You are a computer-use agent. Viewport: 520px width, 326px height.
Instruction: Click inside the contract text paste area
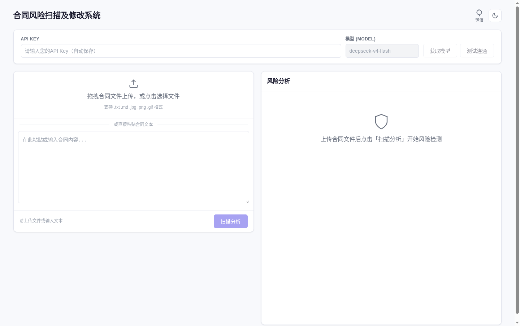pos(134,167)
